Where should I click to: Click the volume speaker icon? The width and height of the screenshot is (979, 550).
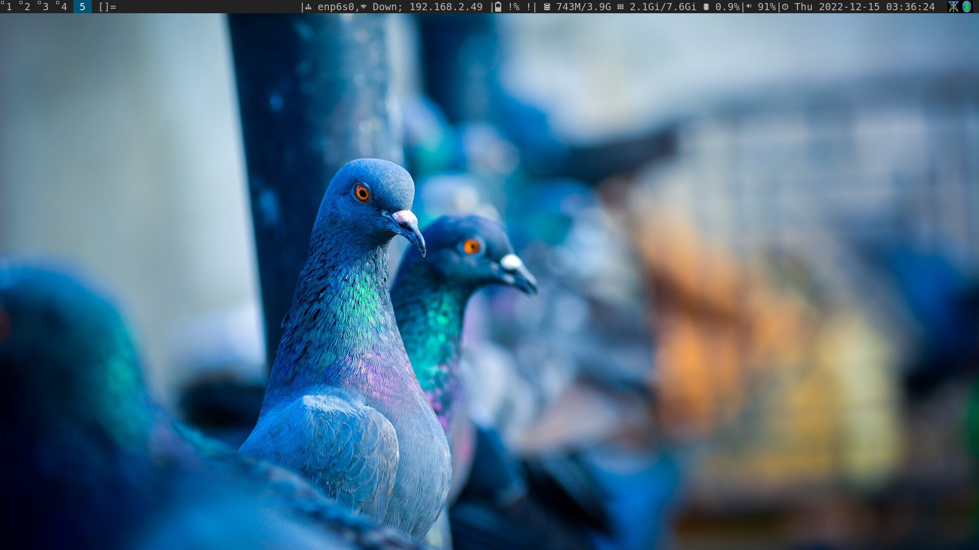pyautogui.click(x=749, y=7)
